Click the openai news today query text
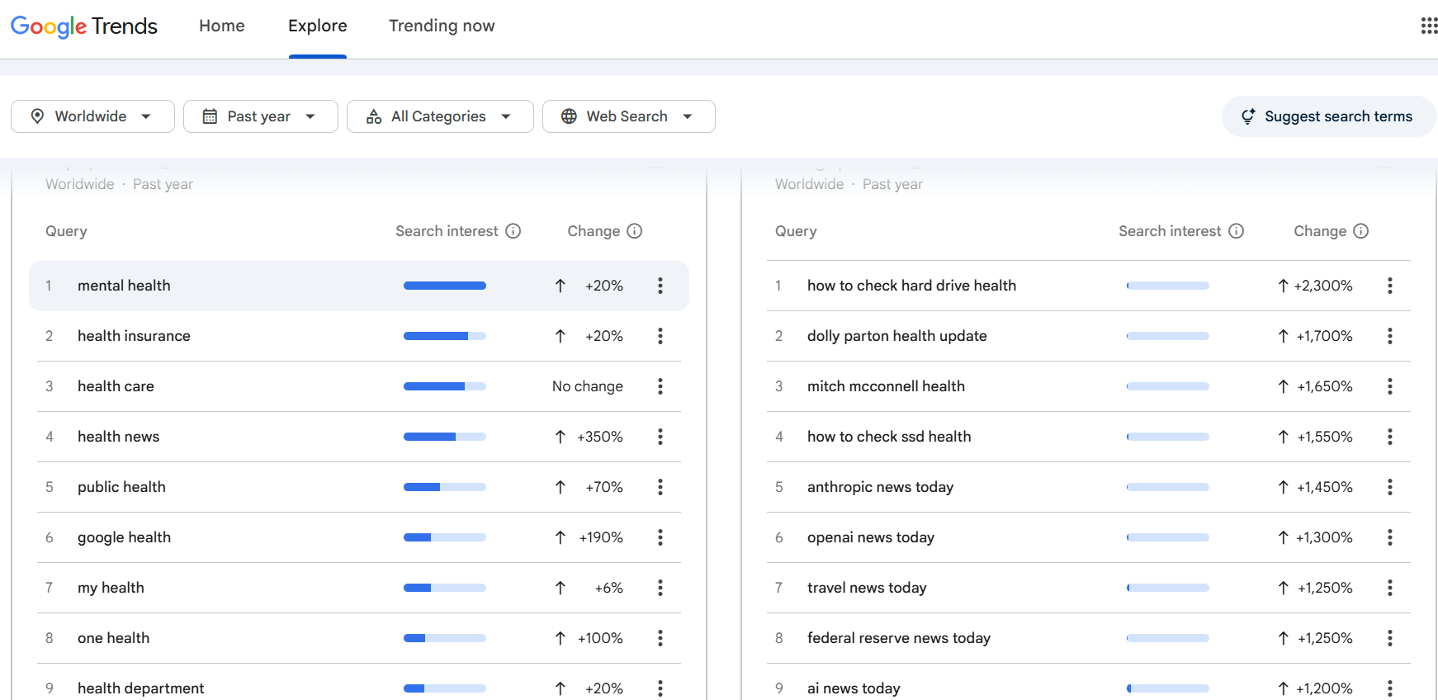 pos(871,537)
